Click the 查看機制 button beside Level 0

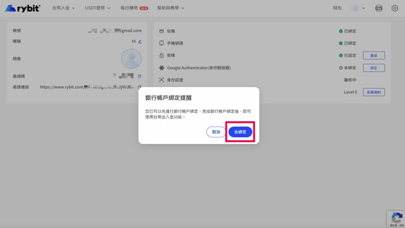tap(374, 92)
